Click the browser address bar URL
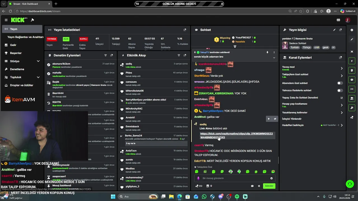The width and height of the screenshot is (358, 201). tap(40, 11)
